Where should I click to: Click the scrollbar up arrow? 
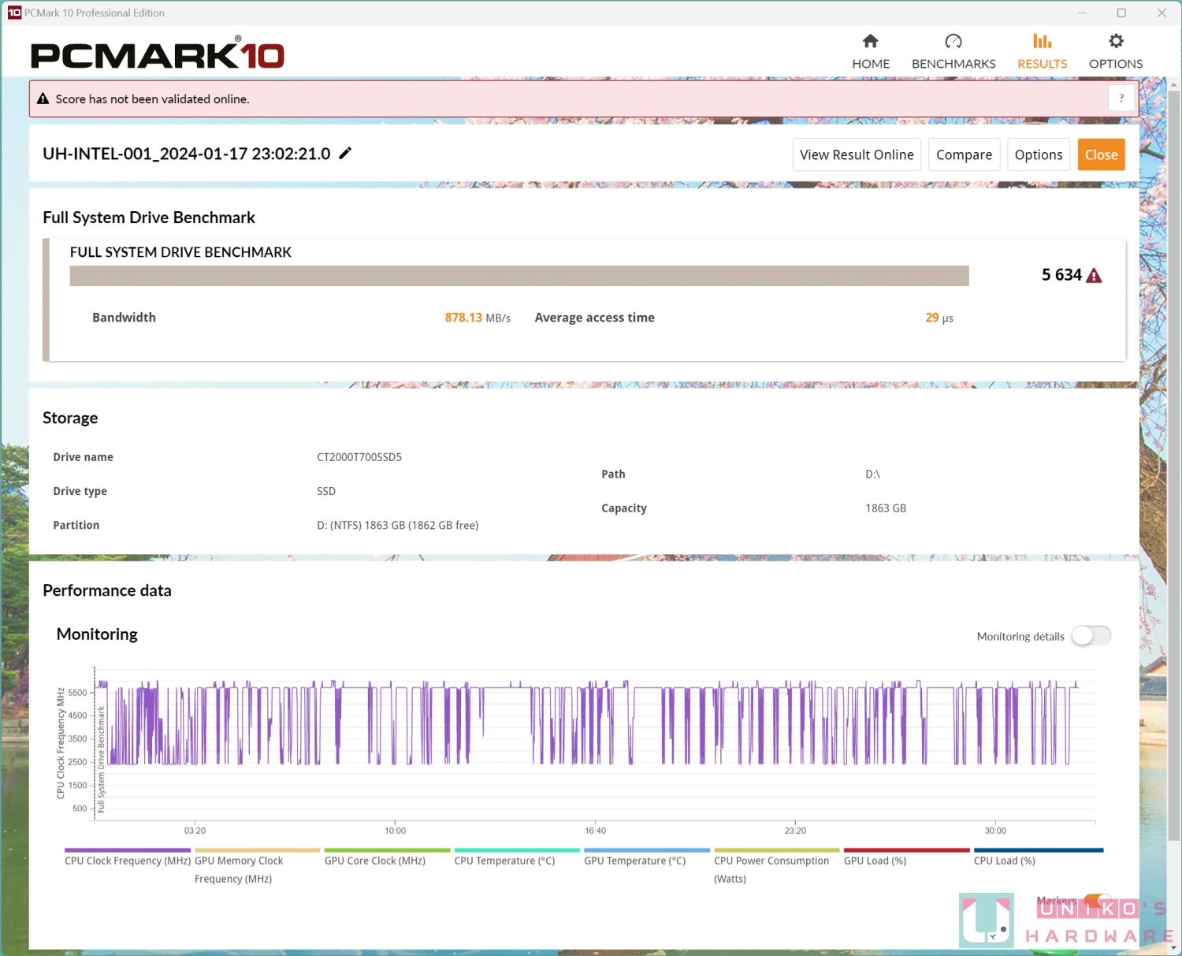click(x=1174, y=84)
